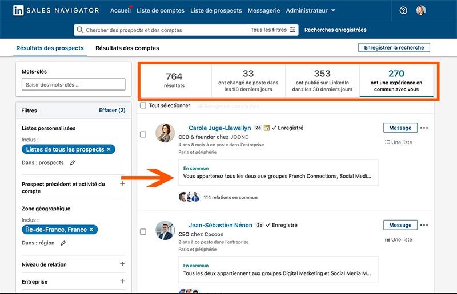
Task: Switch to Résultats des prospects tab
Action: [x=50, y=48]
